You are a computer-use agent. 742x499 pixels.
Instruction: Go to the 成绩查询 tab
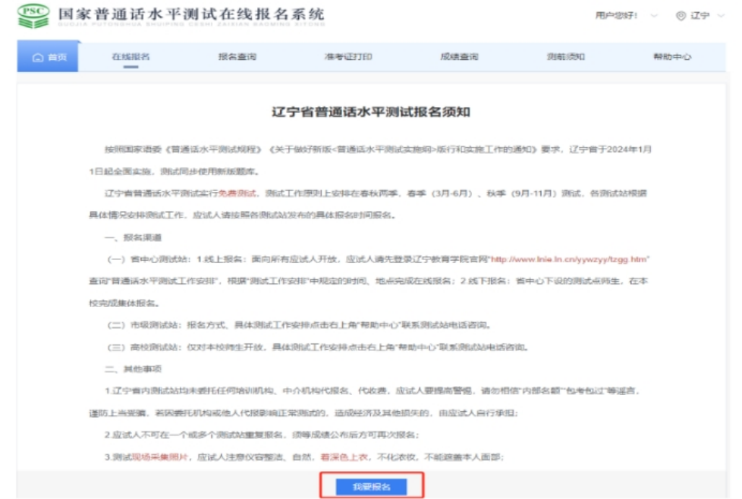(x=459, y=58)
